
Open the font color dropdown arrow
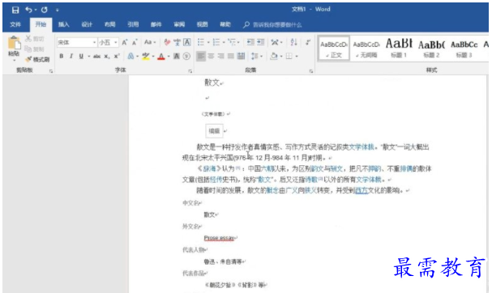click(x=169, y=57)
